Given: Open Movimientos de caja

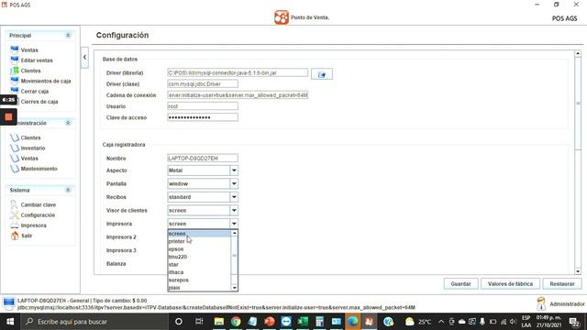Looking at the screenshot, I should point(46,82).
